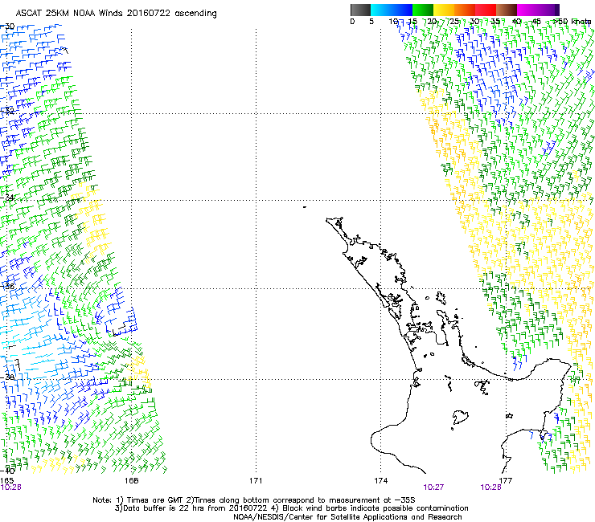Select the cyan-blue 5-15 knot legend band

click(392, 10)
